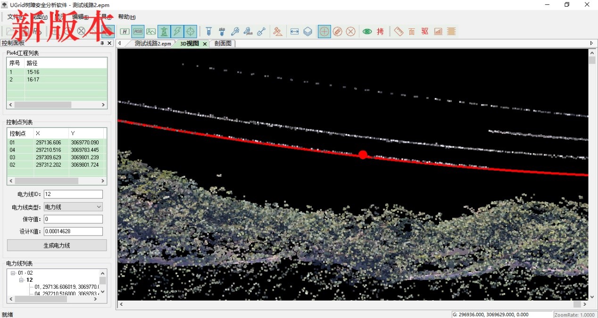Click the ZoomRate status bar entry
Image resolution: width=598 pixels, height=318 pixels.
574,315
